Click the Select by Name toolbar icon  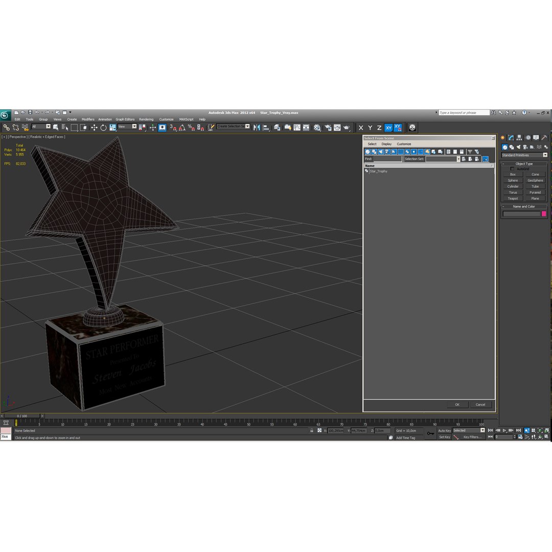click(65, 127)
